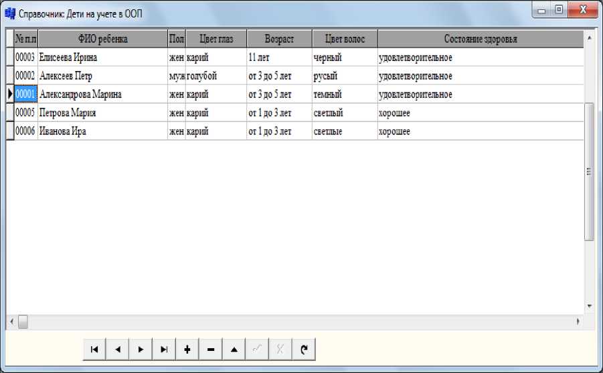603x373 pixels.
Task: Edit record with up-triangle button
Action: pos(234,349)
